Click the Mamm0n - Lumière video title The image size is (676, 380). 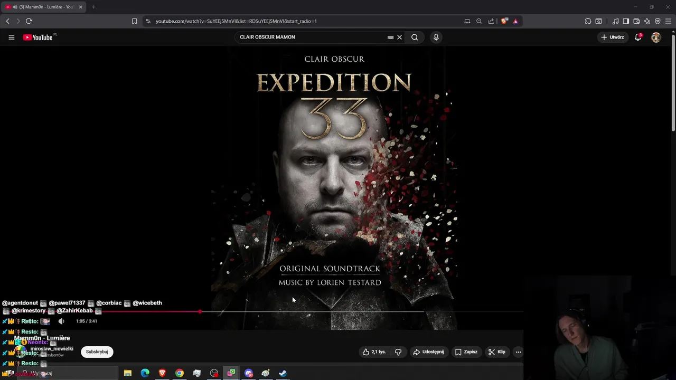click(42, 338)
